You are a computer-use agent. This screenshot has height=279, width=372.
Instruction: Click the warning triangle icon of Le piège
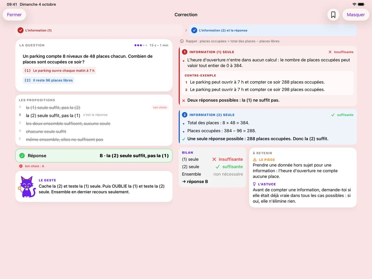255,160
